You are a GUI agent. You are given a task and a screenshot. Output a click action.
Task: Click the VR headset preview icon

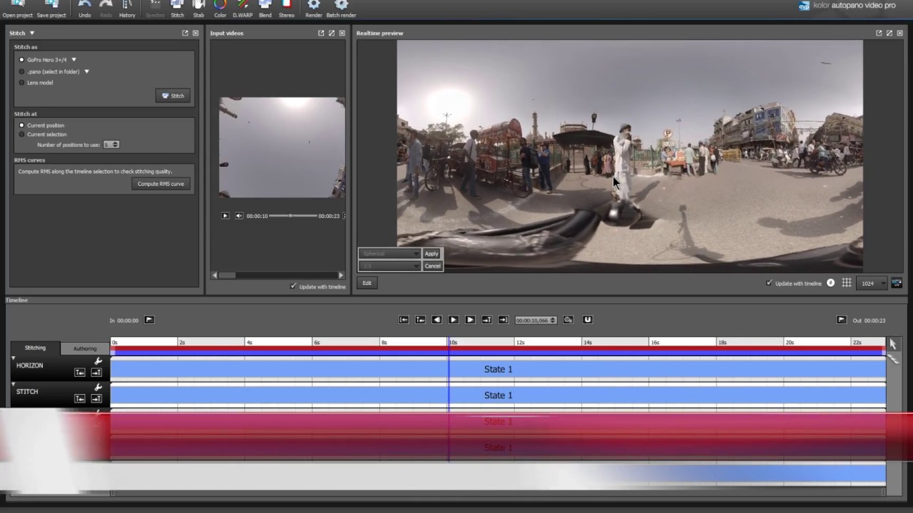pos(897,283)
